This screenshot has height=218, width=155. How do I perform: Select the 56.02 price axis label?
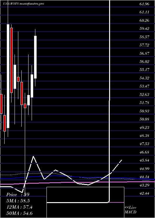pos(144,62)
